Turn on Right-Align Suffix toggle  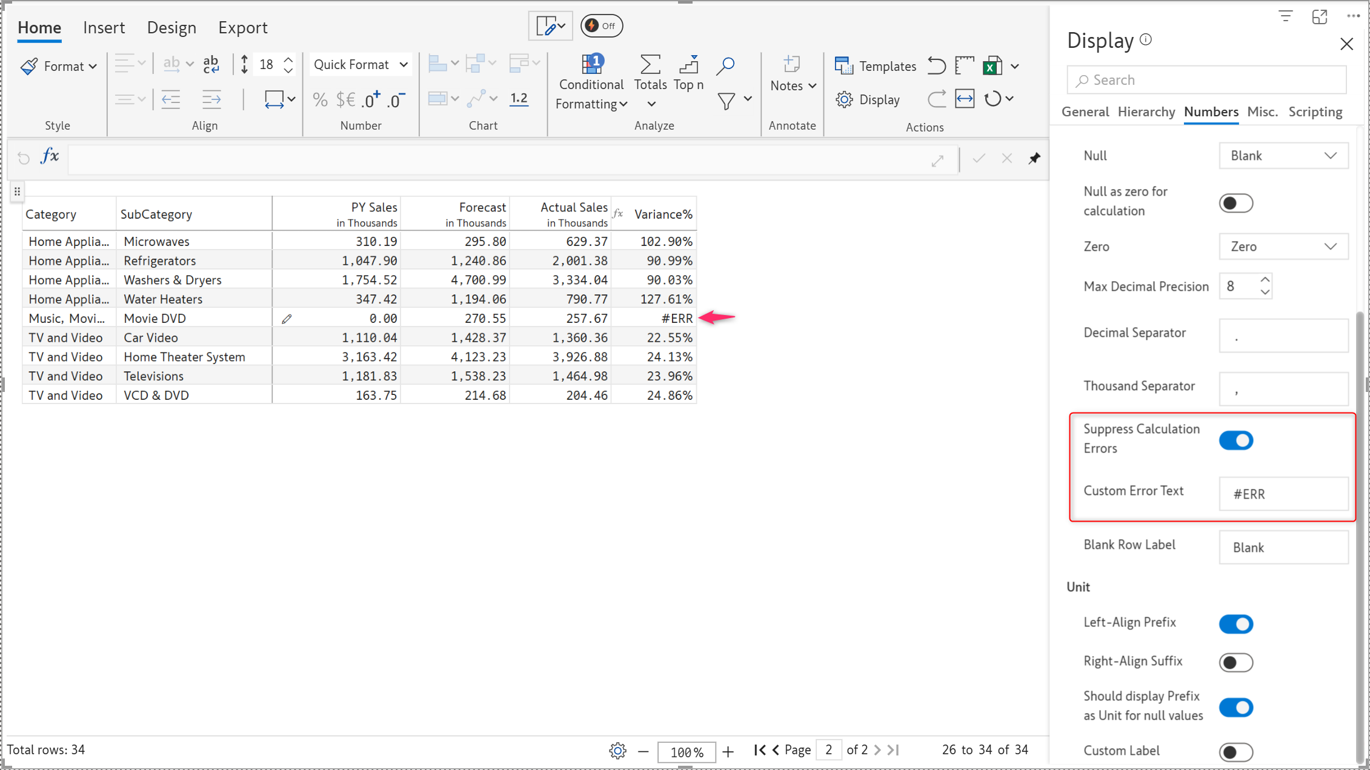(1235, 662)
